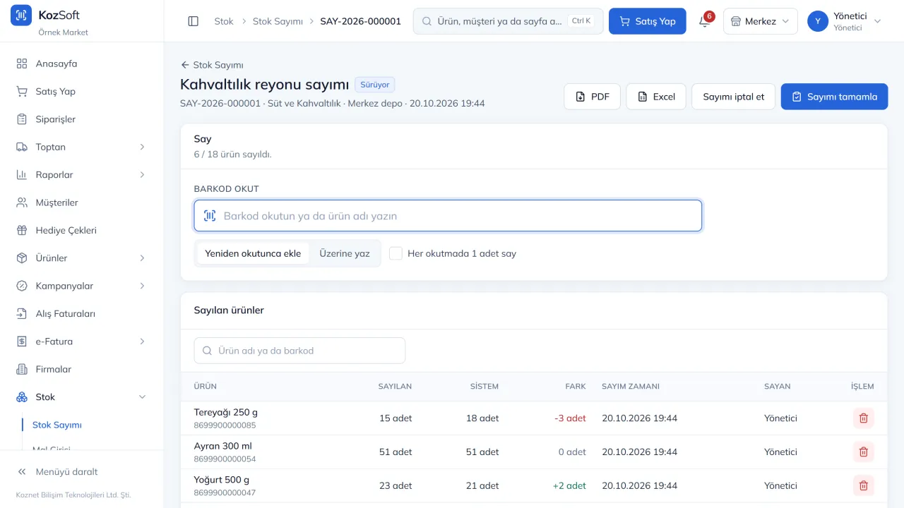The width and height of the screenshot is (904, 508).
Task: Go to Stok Sayımı breadcrumb
Action: pos(278,21)
